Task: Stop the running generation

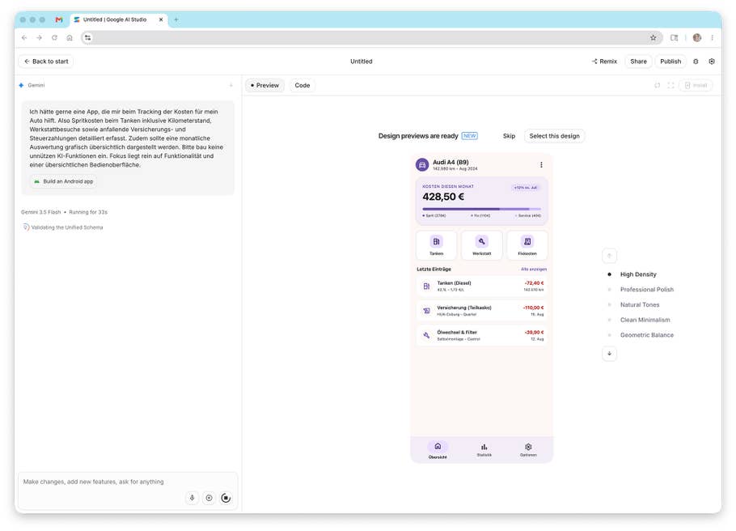Action: click(226, 498)
